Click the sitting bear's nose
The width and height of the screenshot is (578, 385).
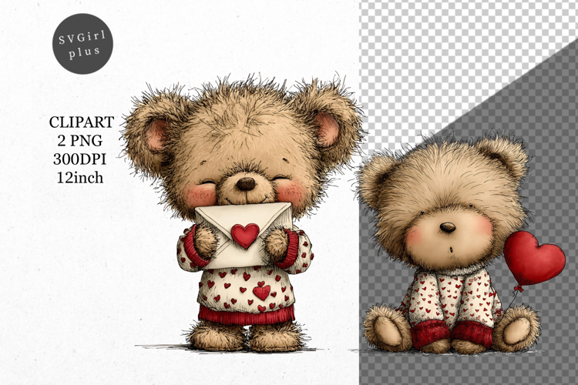pos(448,228)
